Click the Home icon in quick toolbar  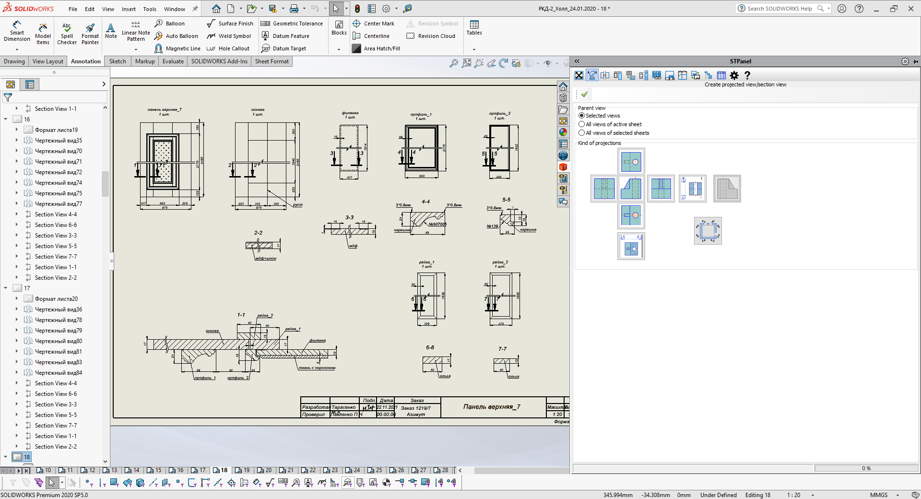point(216,9)
